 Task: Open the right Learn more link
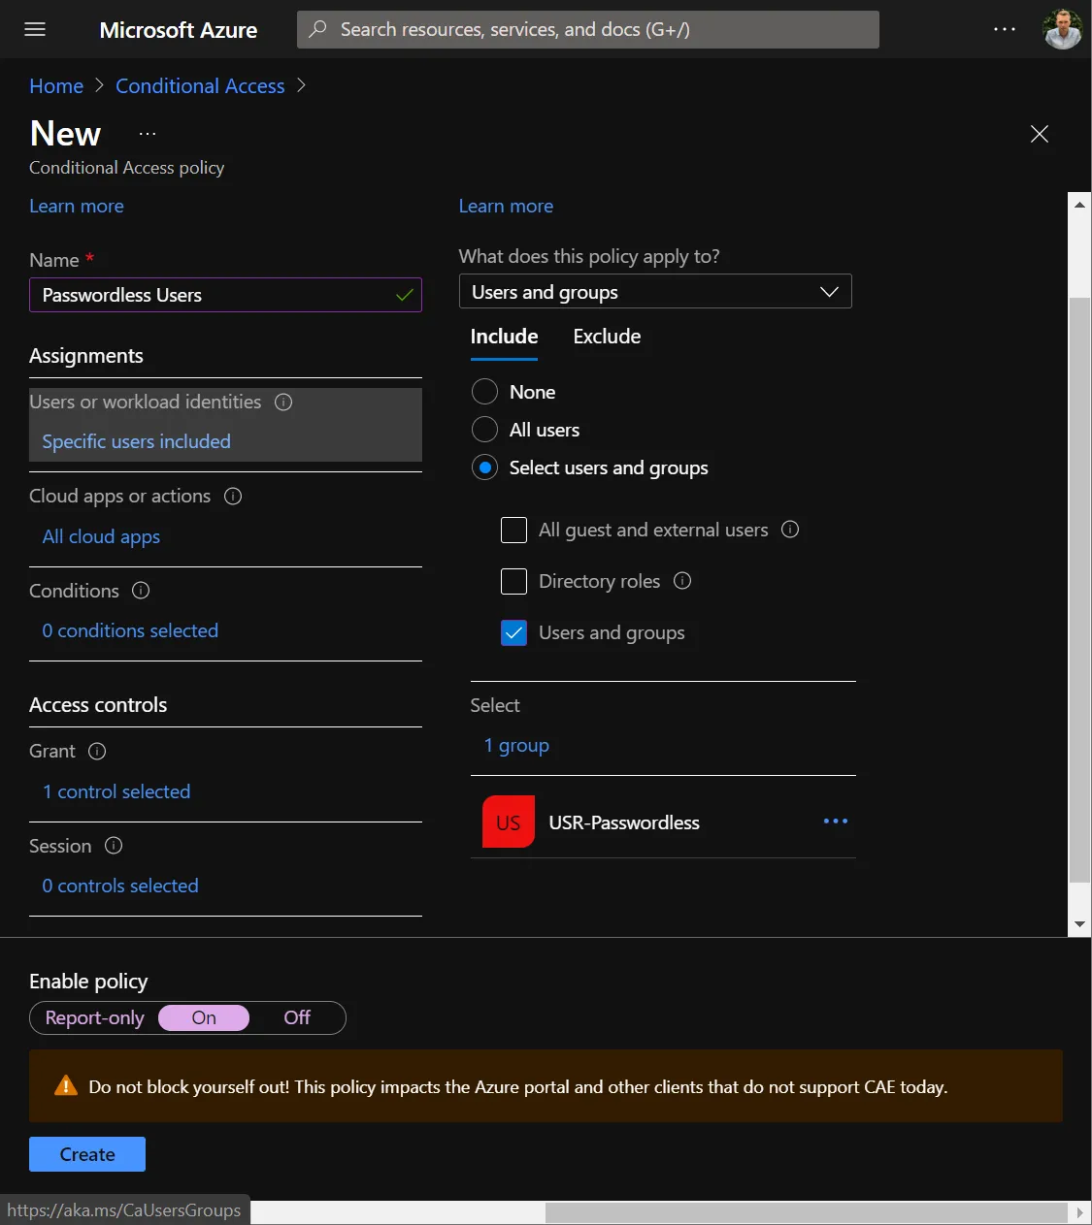click(506, 206)
